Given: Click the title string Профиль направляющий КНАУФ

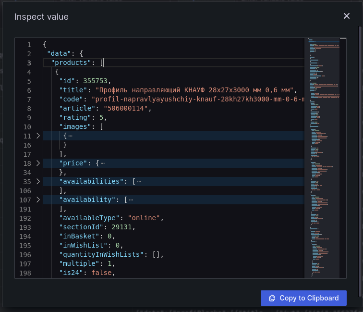Looking at the screenshot, I should 194,90.
